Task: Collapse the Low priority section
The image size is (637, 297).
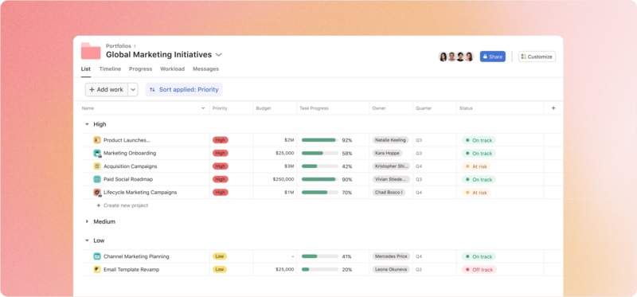Action: pyautogui.click(x=87, y=240)
